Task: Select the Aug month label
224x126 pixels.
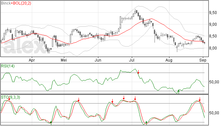Action: pos(169,60)
